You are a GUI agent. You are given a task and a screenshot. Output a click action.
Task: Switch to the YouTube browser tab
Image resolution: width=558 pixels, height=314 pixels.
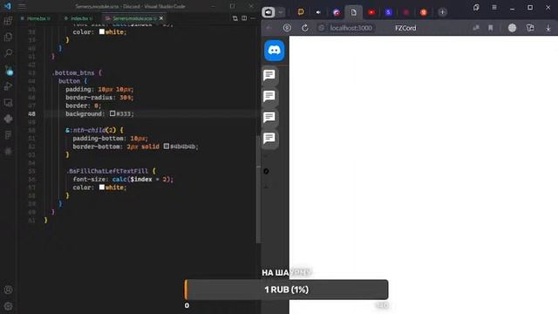tap(371, 12)
